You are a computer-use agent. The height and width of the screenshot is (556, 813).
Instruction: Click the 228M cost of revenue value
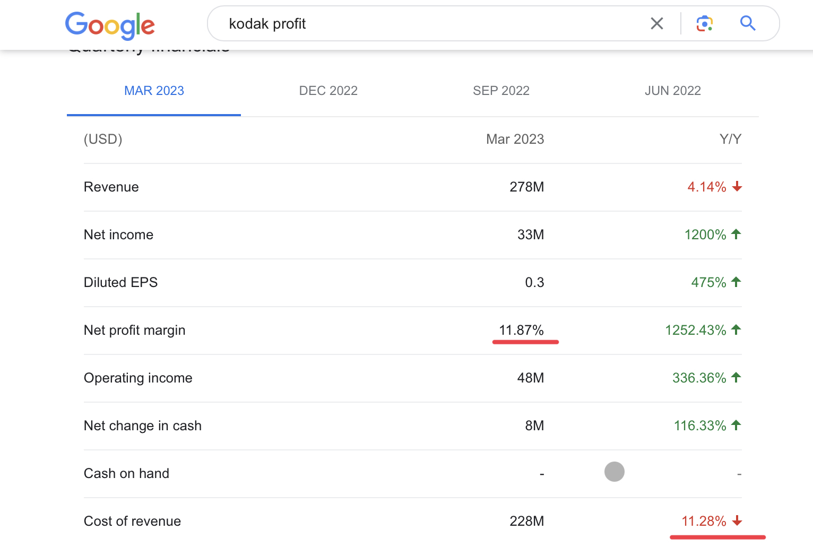[x=526, y=521]
